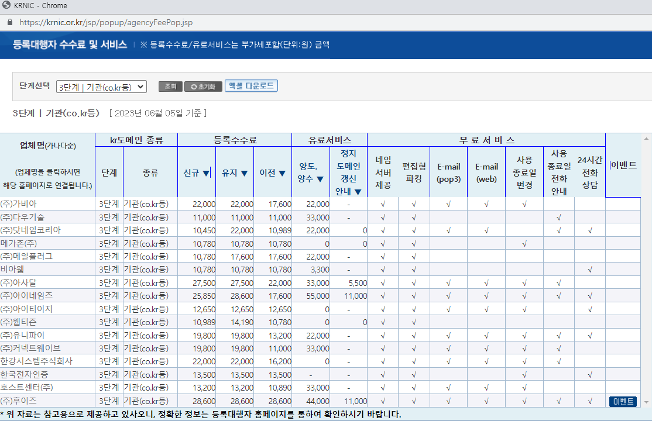Sort by 이전 fee arrow
Viewport: 652px width, 421px height.
(282, 173)
